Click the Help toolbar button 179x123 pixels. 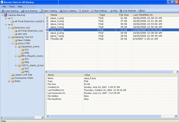point(114,11)
